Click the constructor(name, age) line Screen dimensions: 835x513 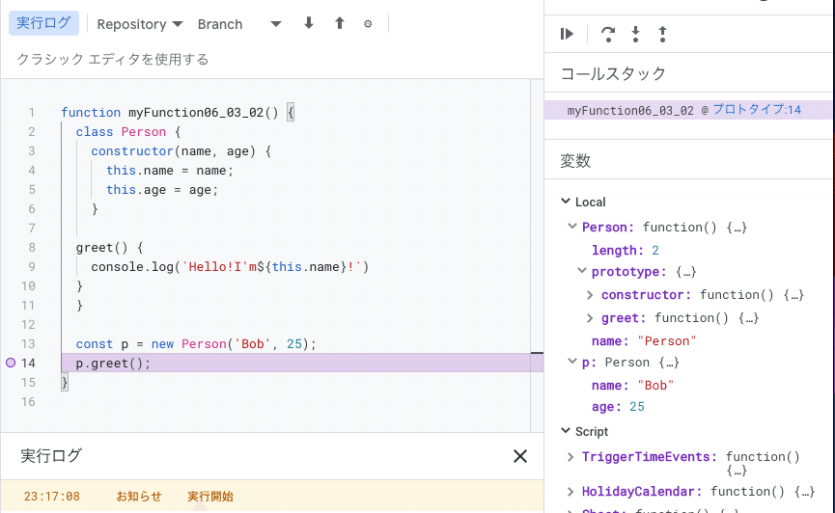181,151
